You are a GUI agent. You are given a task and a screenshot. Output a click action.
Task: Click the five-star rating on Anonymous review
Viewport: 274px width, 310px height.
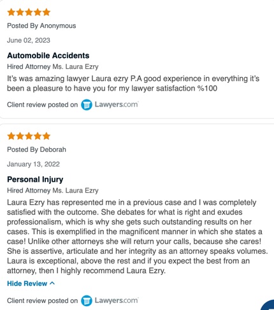tap(29, 12)
